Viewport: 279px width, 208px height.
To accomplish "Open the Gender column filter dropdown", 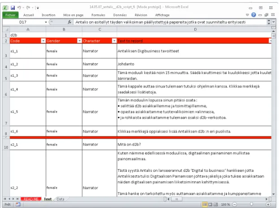I will click(79, 41).
